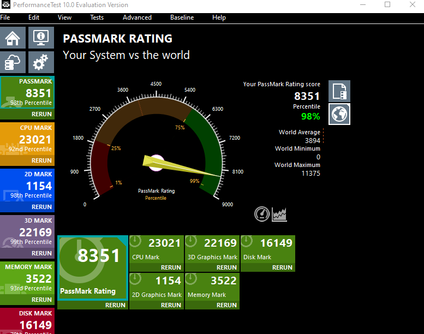424x334 pixels.
Task: Rerun the 3D Mark test in sidebar
Action: 41,253
